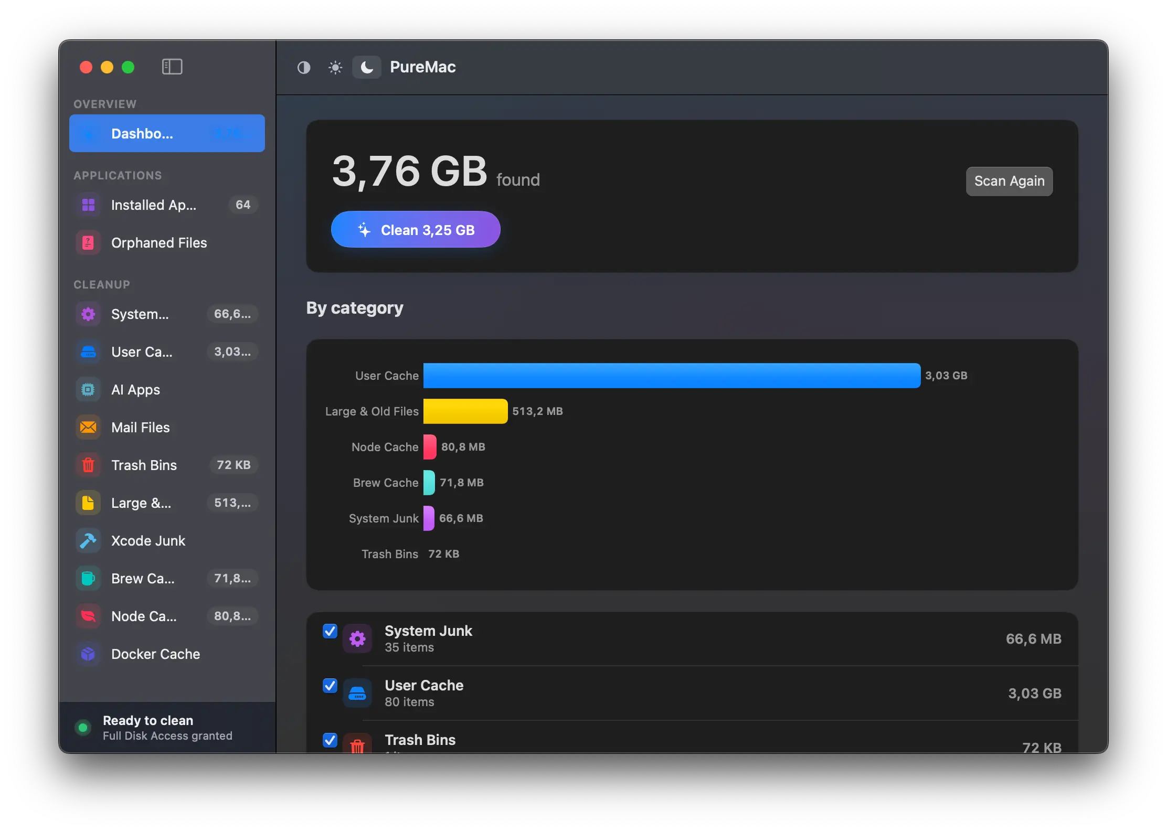Click the AI Apps chip icon
This screenshot has height=831, width=1167.
[88, 389]
